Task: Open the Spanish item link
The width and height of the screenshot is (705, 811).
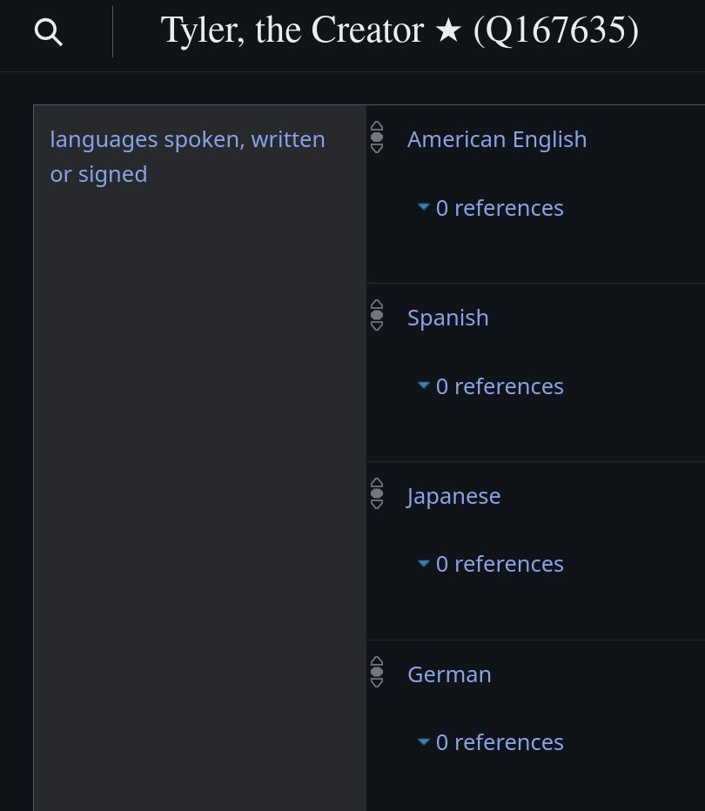Action: pos(448,318)
